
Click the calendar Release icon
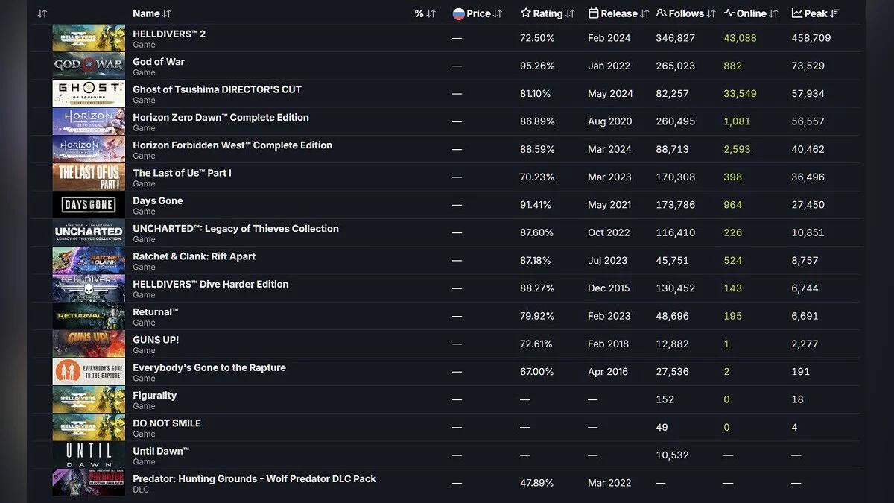click(x=594, y=13)
